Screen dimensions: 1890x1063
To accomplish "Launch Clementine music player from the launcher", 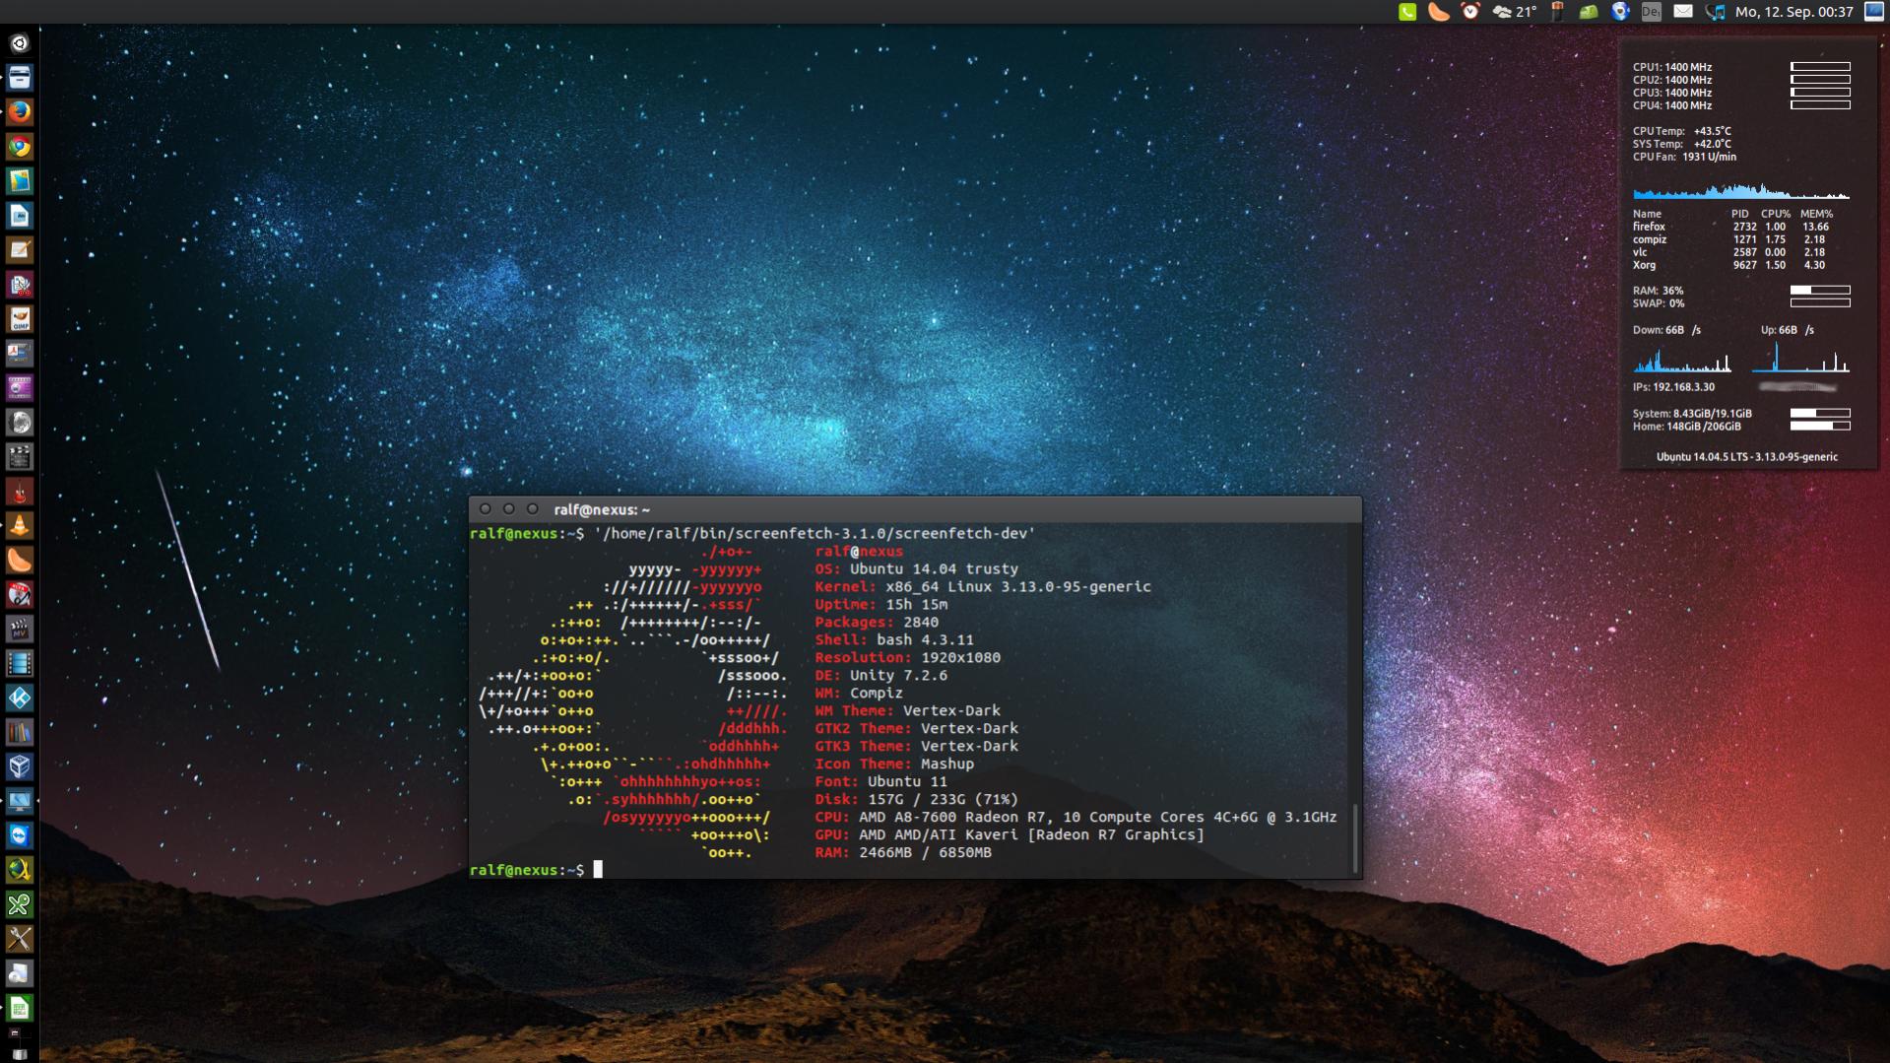I will coord(19,561).
